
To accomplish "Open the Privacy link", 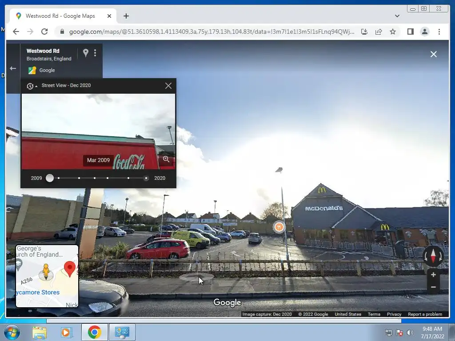I will [x=394, y=314].
